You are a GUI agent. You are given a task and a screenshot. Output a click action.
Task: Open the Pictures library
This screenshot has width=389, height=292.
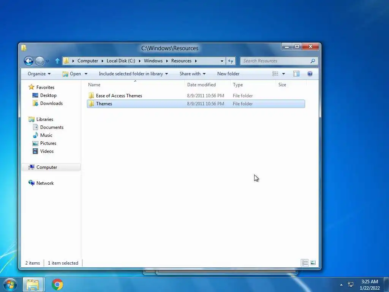coord(48,143)
